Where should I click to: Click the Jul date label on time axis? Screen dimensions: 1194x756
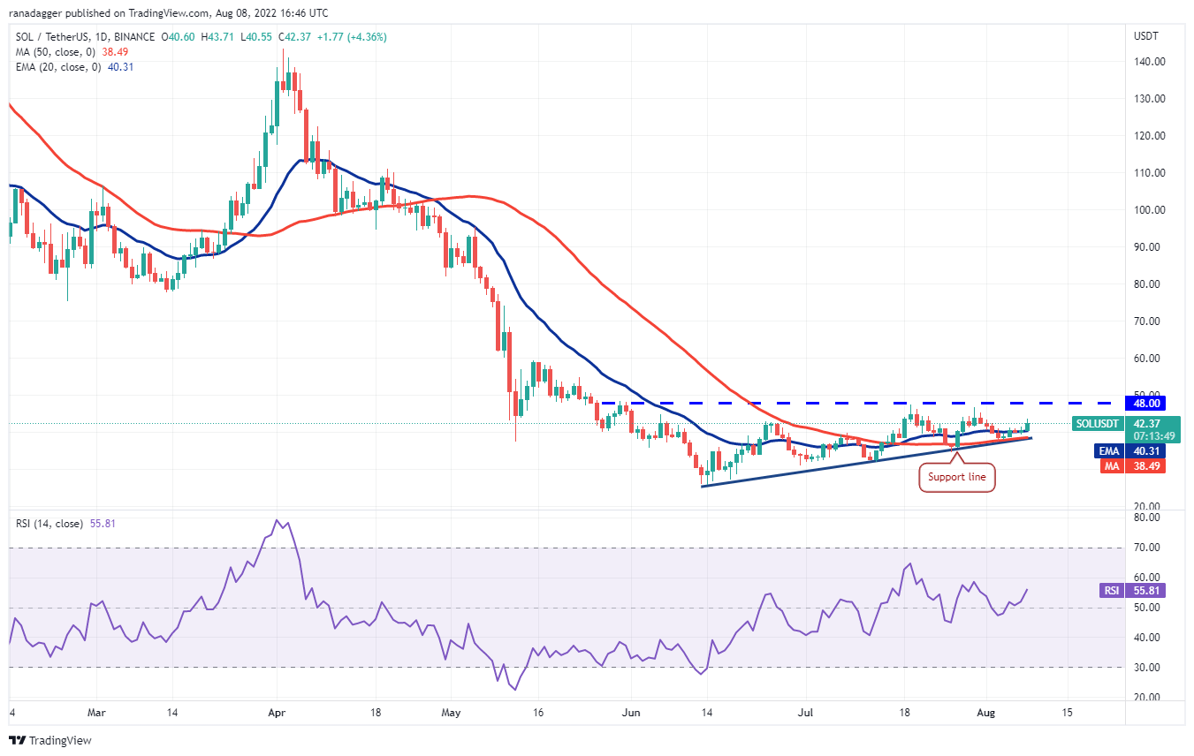(x=804, y=711)
